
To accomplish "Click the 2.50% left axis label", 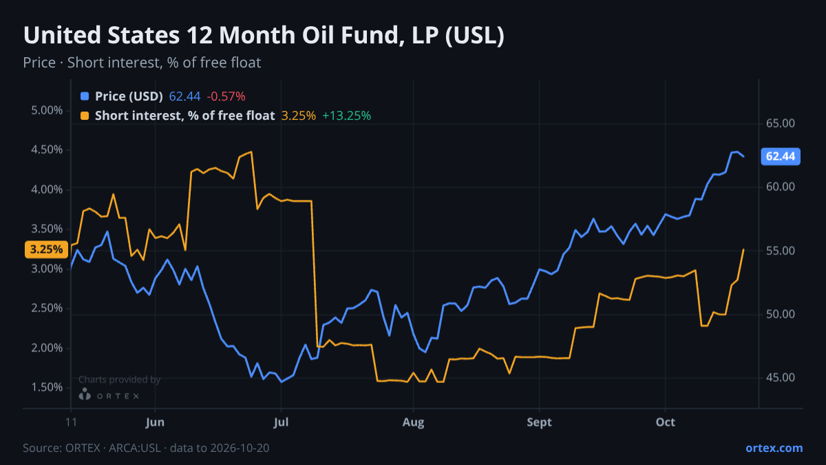I will pyautogui.click(x=47, y=308).
